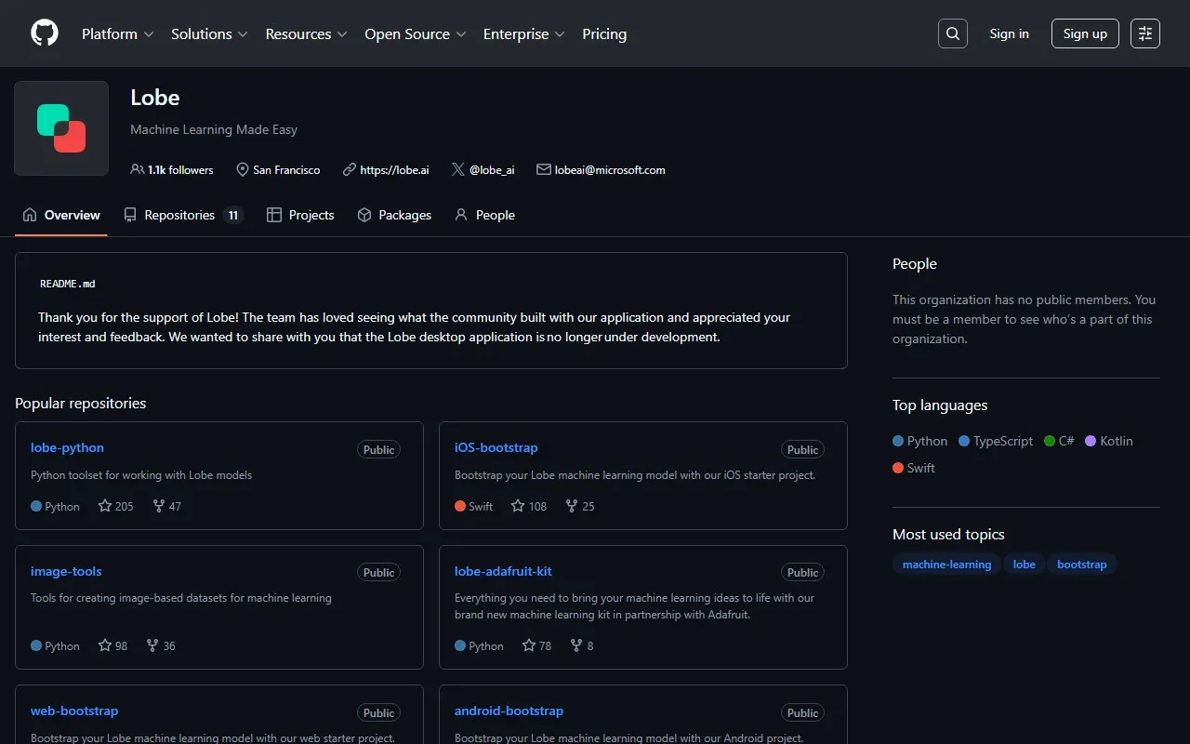
Task: Switch to the Repositories tab
Action: click(183, 215)
